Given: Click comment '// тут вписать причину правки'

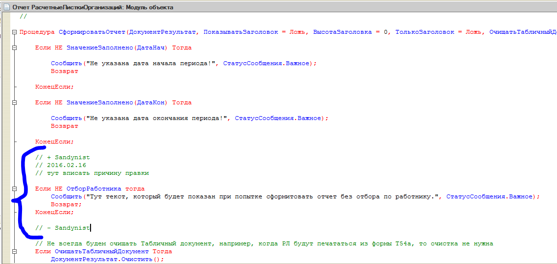Looking at the screenshot, I should click(92, 173).
